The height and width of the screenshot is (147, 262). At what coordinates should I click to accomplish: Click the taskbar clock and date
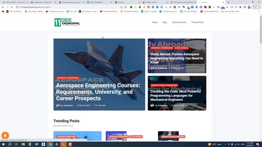click(250, 144)
